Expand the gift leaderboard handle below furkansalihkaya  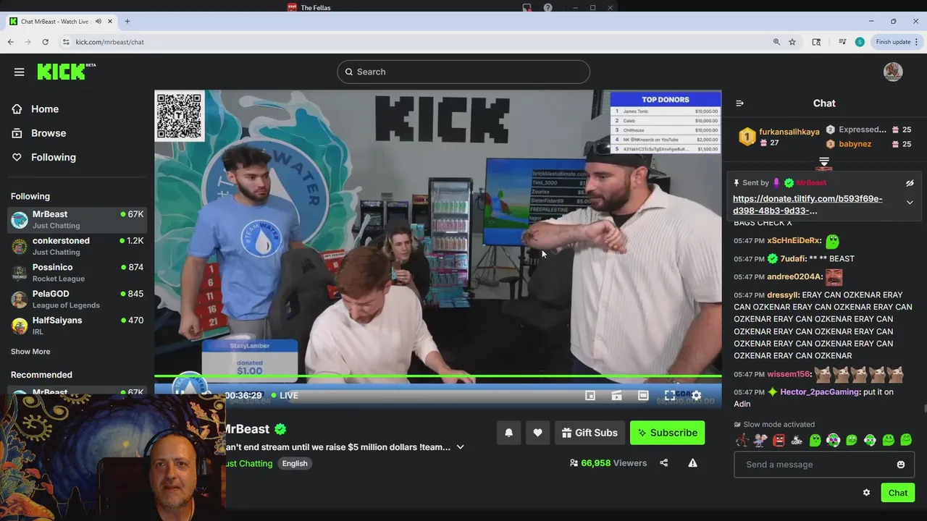824,161
